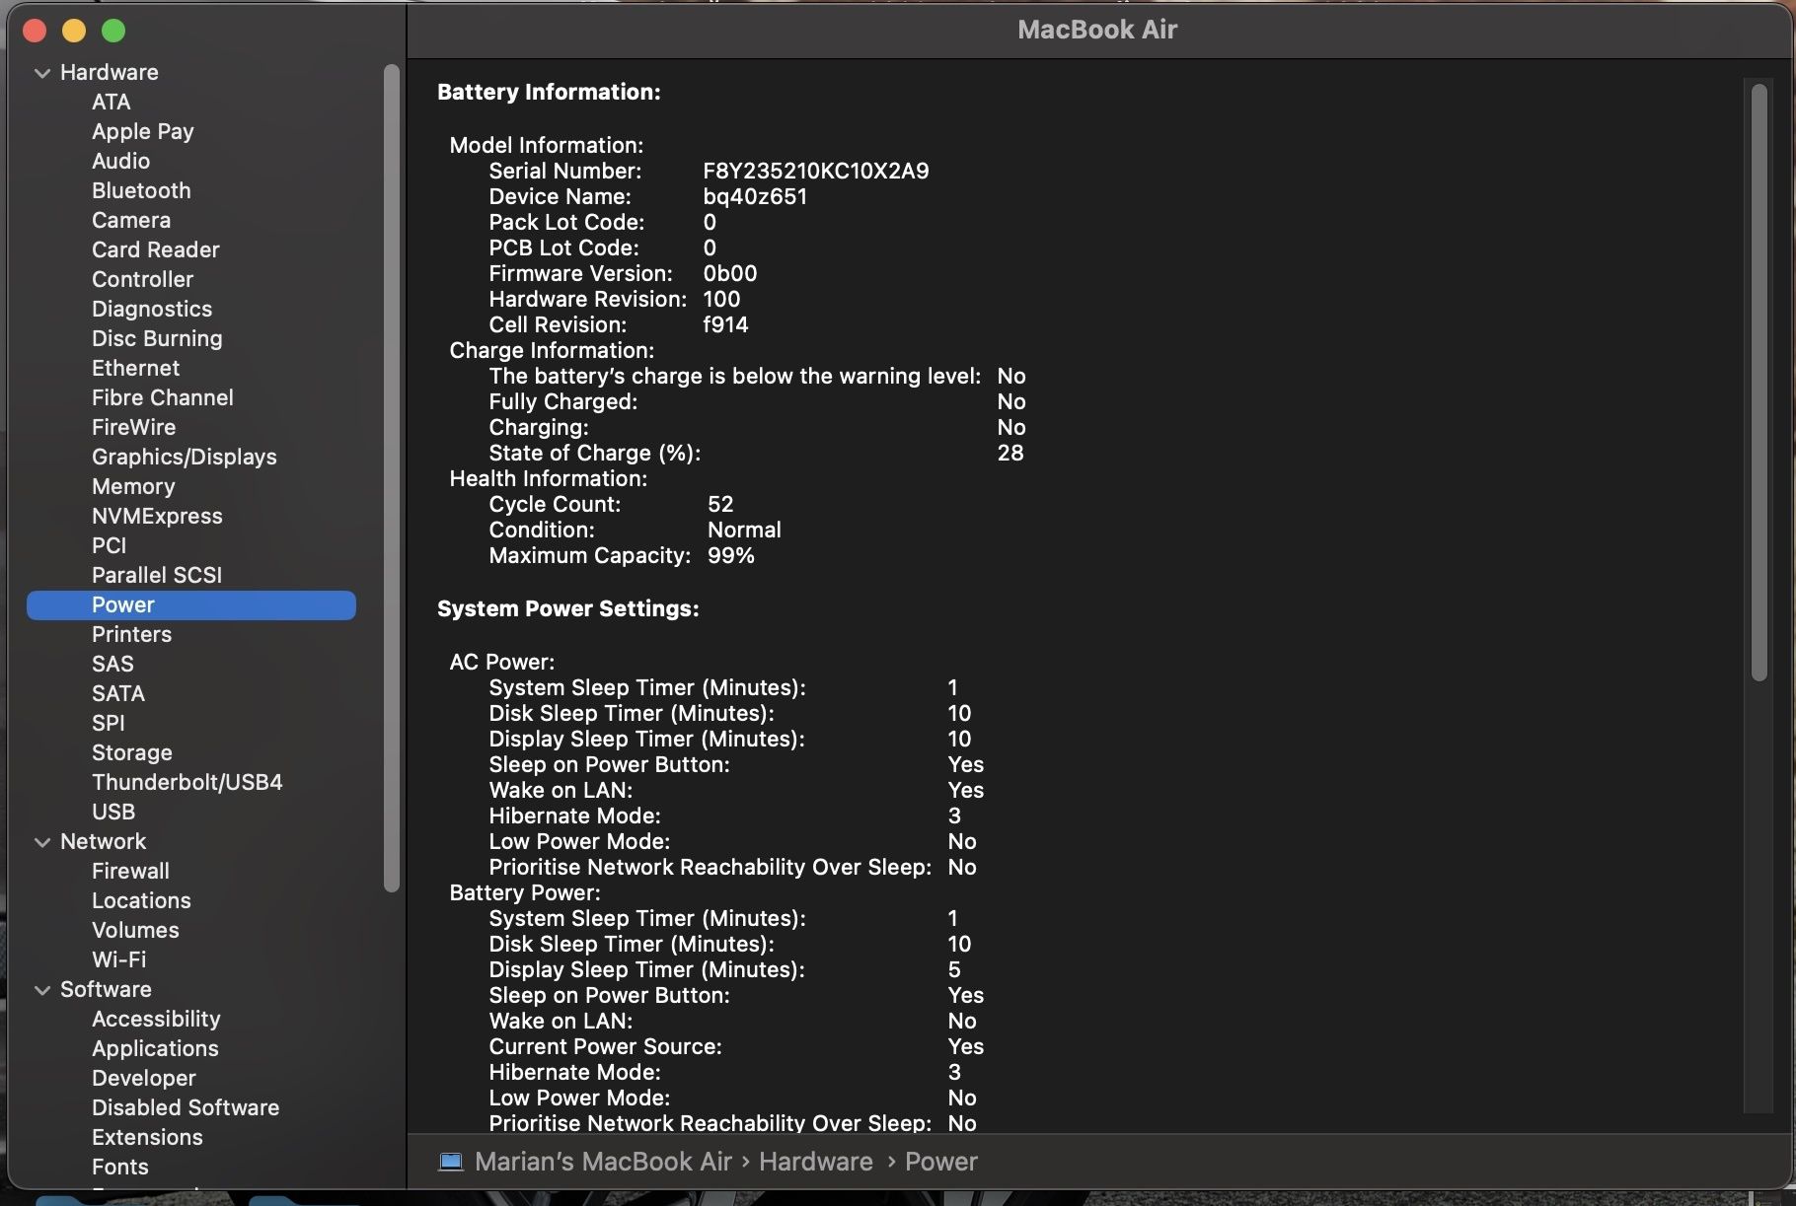Click the System Power Settings heading
The image size is (1796, 1206).
[x=567, y=608]
